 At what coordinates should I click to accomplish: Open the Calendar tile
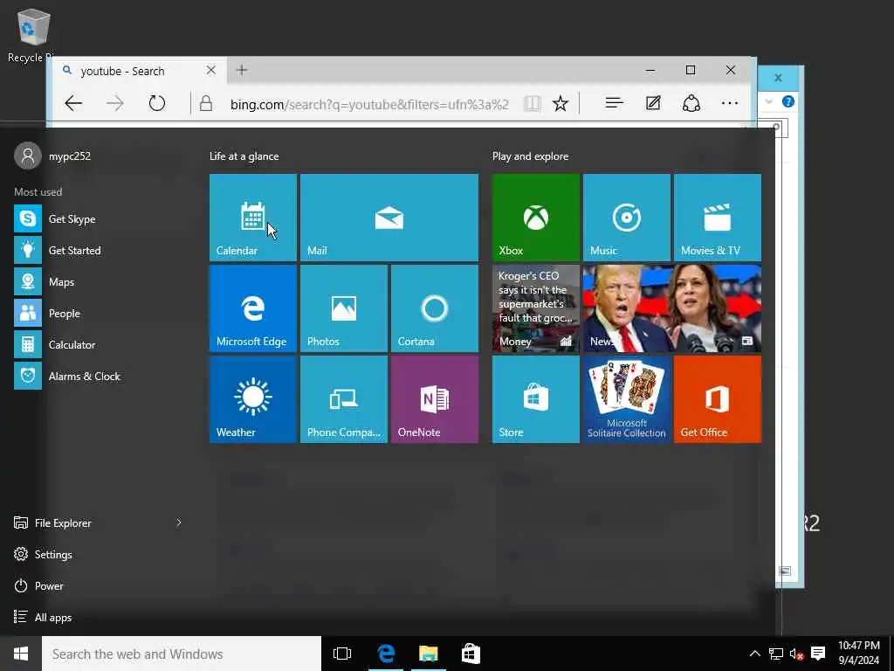[253, 218]
